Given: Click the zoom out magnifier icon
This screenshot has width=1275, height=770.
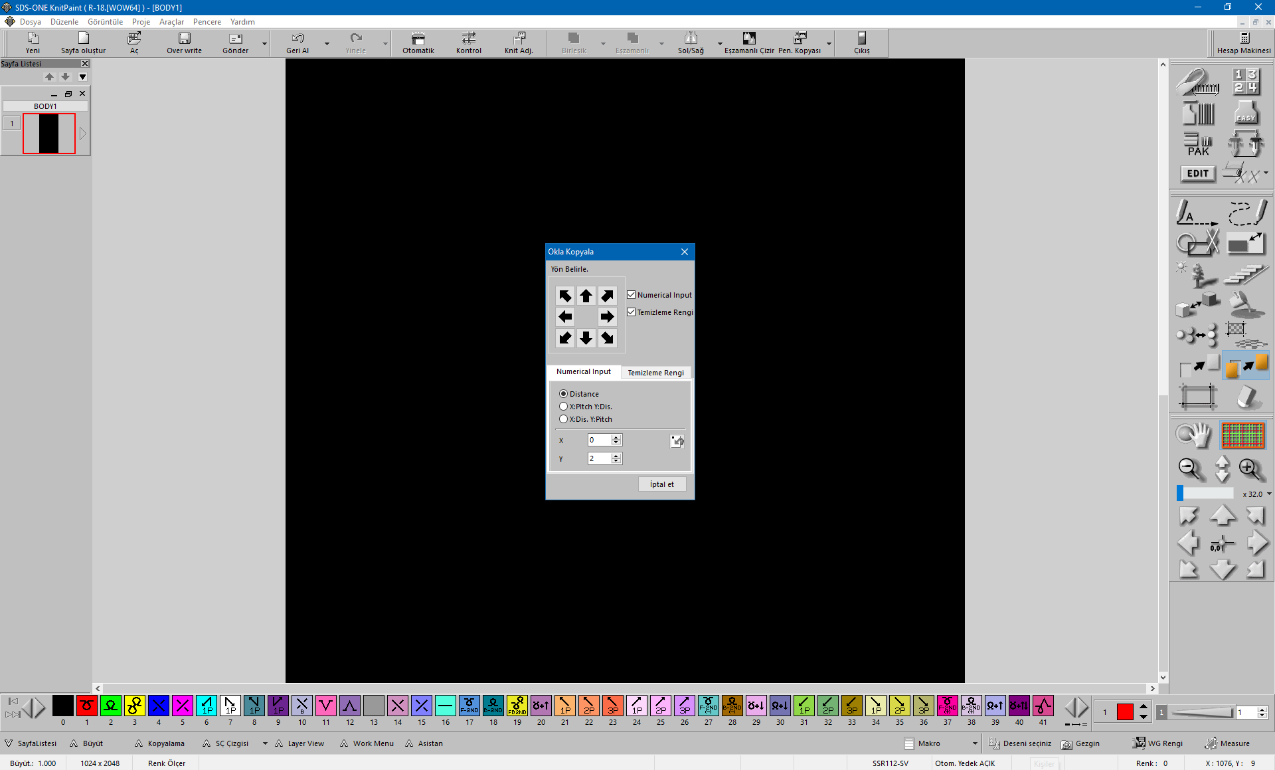Looking at the screenshot, I should coord(1189,469).
